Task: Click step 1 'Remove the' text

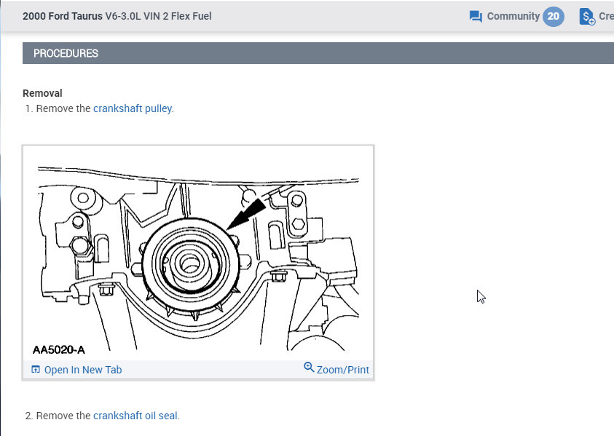Action: click(x=63, y=108)
